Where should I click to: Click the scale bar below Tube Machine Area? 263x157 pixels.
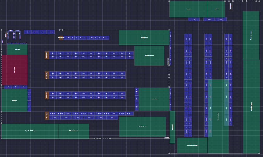tap(166, 138)
